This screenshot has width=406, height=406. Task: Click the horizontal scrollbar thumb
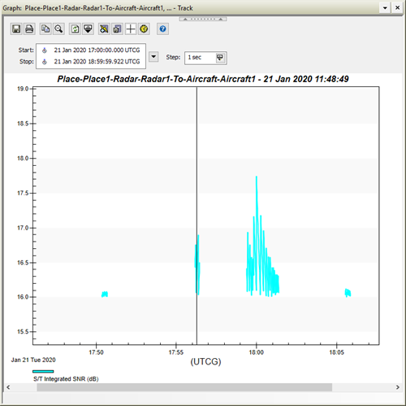click(x=184, y=387)
